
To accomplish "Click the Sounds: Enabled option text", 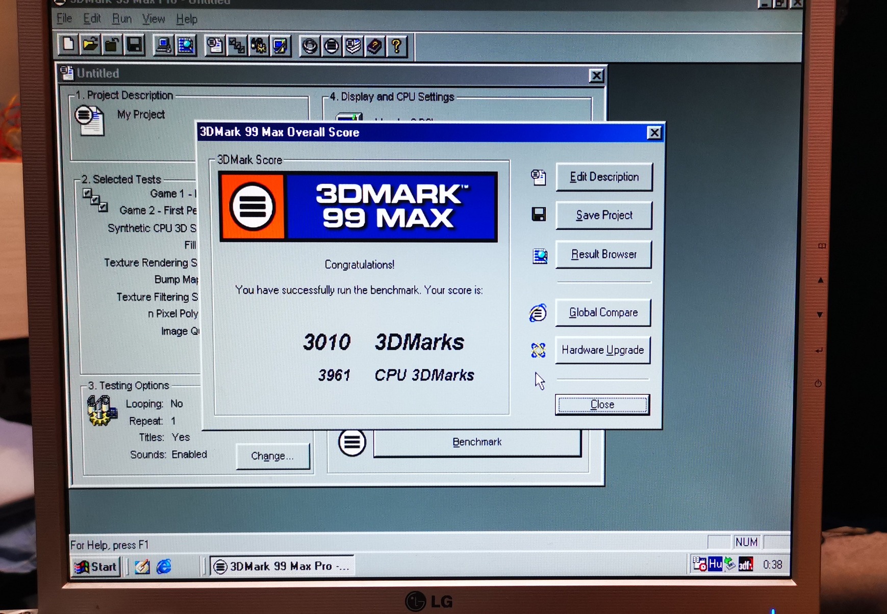I will pyautogui.click(x=168, y=455).
